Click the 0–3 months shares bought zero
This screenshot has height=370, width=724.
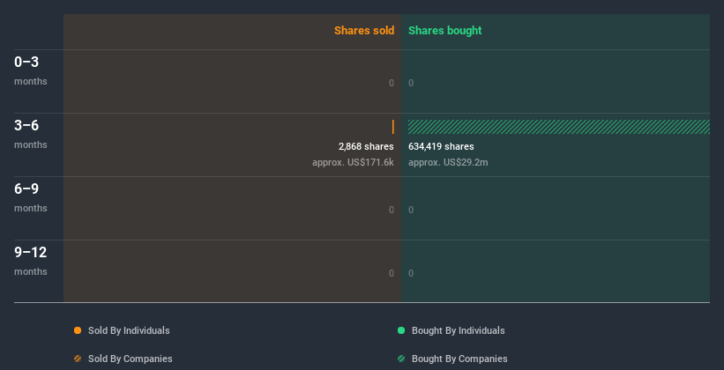point(411,83)
